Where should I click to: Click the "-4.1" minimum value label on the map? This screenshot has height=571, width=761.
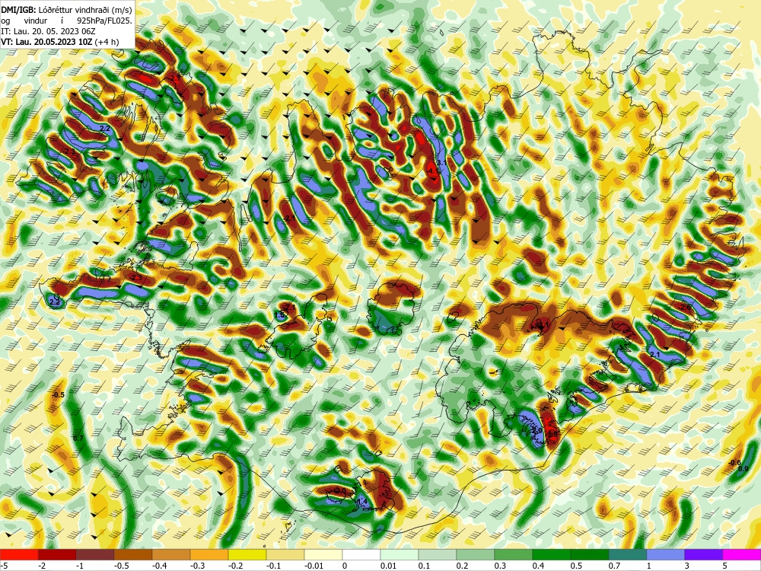tap(432, 171)
